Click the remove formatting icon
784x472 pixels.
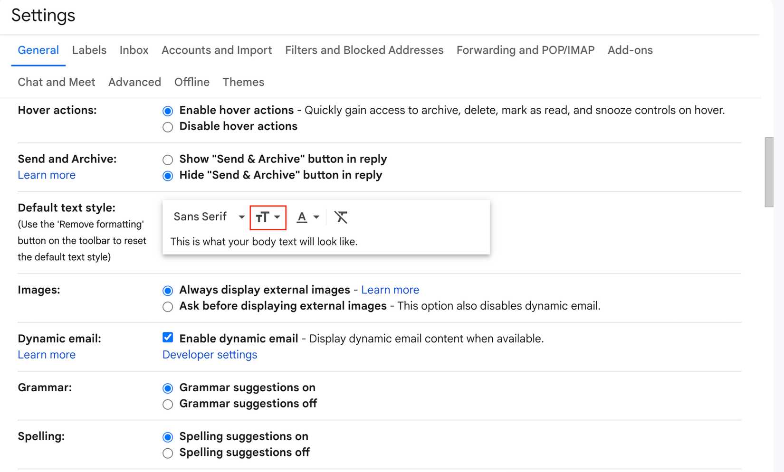(x=341, y=217)
